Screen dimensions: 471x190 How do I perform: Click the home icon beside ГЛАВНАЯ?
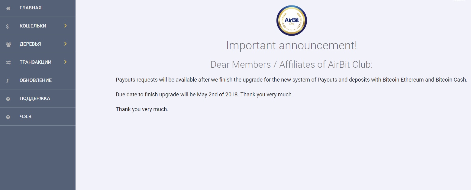coord(8,8)
